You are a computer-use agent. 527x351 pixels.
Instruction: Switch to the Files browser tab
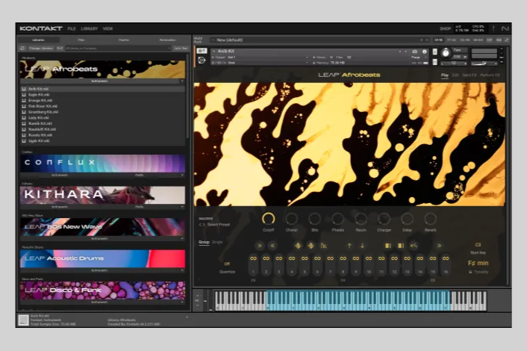81,40
